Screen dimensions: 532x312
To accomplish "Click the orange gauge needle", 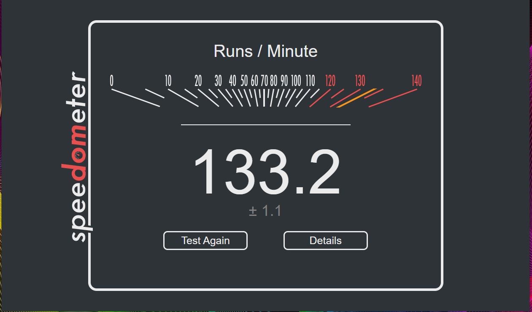I will (x=356, y=98).
